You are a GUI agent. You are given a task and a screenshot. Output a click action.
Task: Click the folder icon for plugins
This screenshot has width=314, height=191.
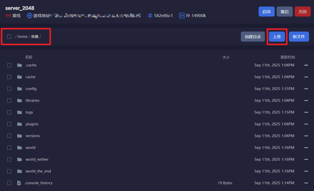pyautogui.click(x=20, y=124)
